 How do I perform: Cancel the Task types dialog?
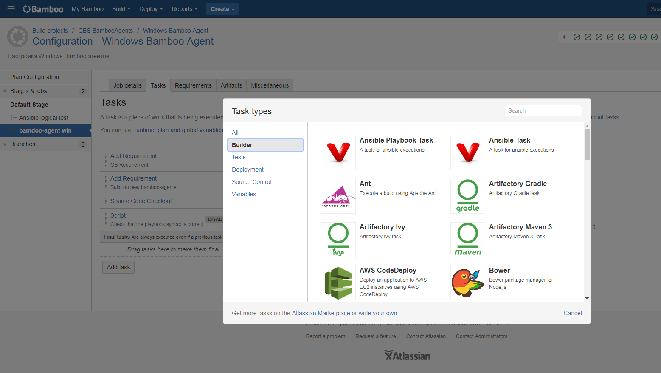pos(573,313)
